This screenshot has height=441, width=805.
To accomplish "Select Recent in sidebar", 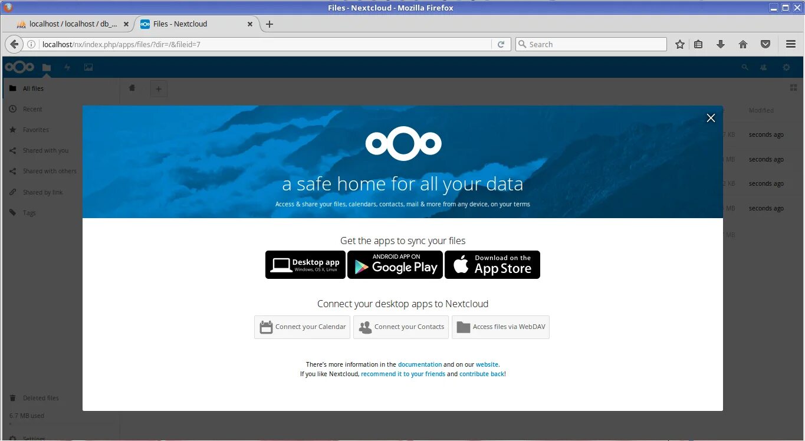I will 60,109.
